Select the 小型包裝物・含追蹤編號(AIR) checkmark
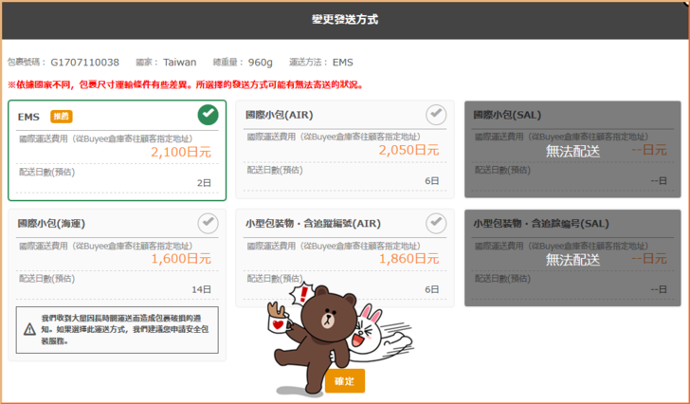Viewport: 690px width, 404px height. coord(436,223)
